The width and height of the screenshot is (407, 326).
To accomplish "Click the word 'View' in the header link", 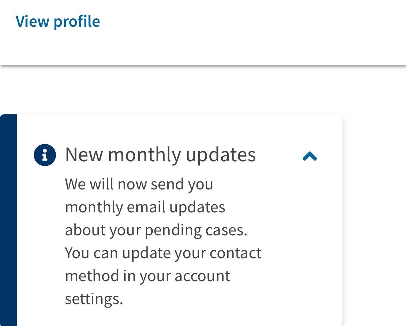I will coord(32,21).
